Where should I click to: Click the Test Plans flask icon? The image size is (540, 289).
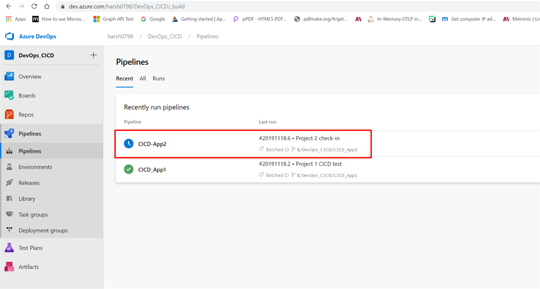coord(9,248)
